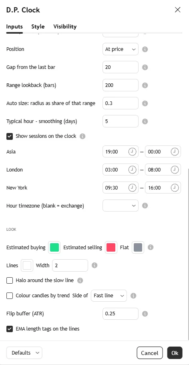Viewport: 189px width, 365px height.
Task: Click info icon beside Halo around the slow line
Action: click(x=80, y=280)
